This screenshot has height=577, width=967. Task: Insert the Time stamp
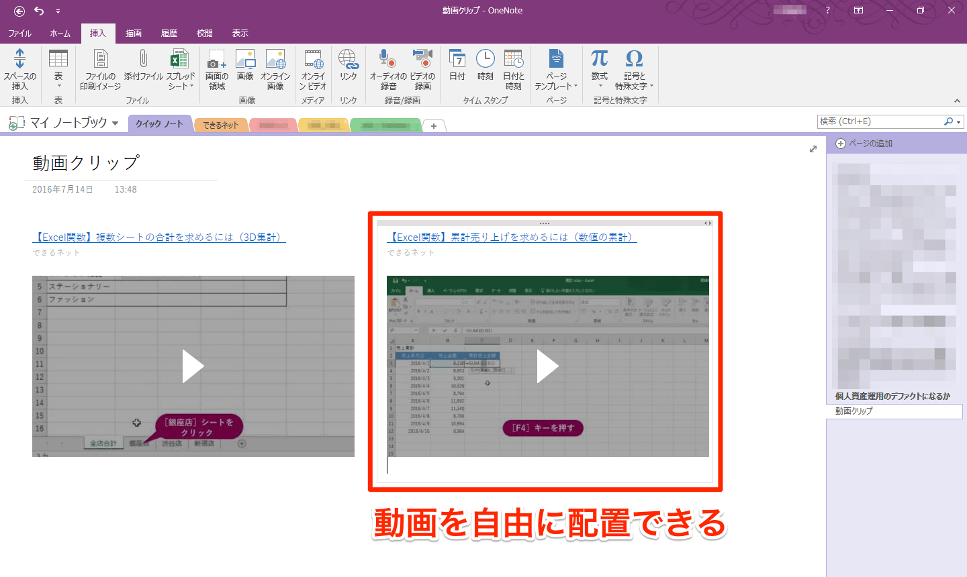[486, 59]
